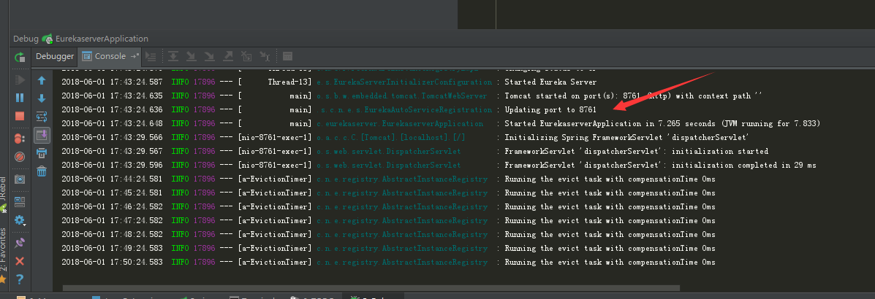This screenshot has width=875, height=299.
Task: Take a thread dump with the camera icon
Action: pyautogui.click(x=20, y=179)
